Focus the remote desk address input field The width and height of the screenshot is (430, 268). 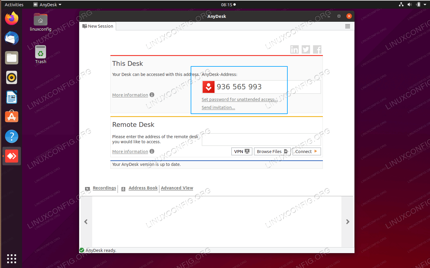[261, 139]
